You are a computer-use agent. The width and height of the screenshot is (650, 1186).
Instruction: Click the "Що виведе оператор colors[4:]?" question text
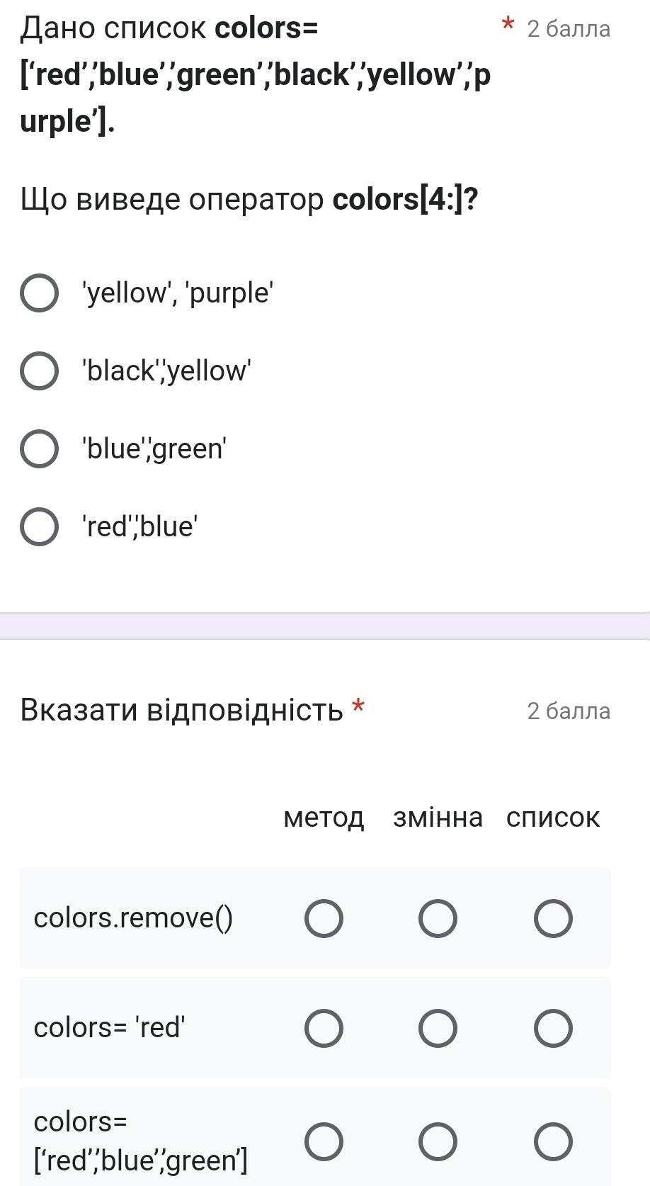tap(249, 200)
